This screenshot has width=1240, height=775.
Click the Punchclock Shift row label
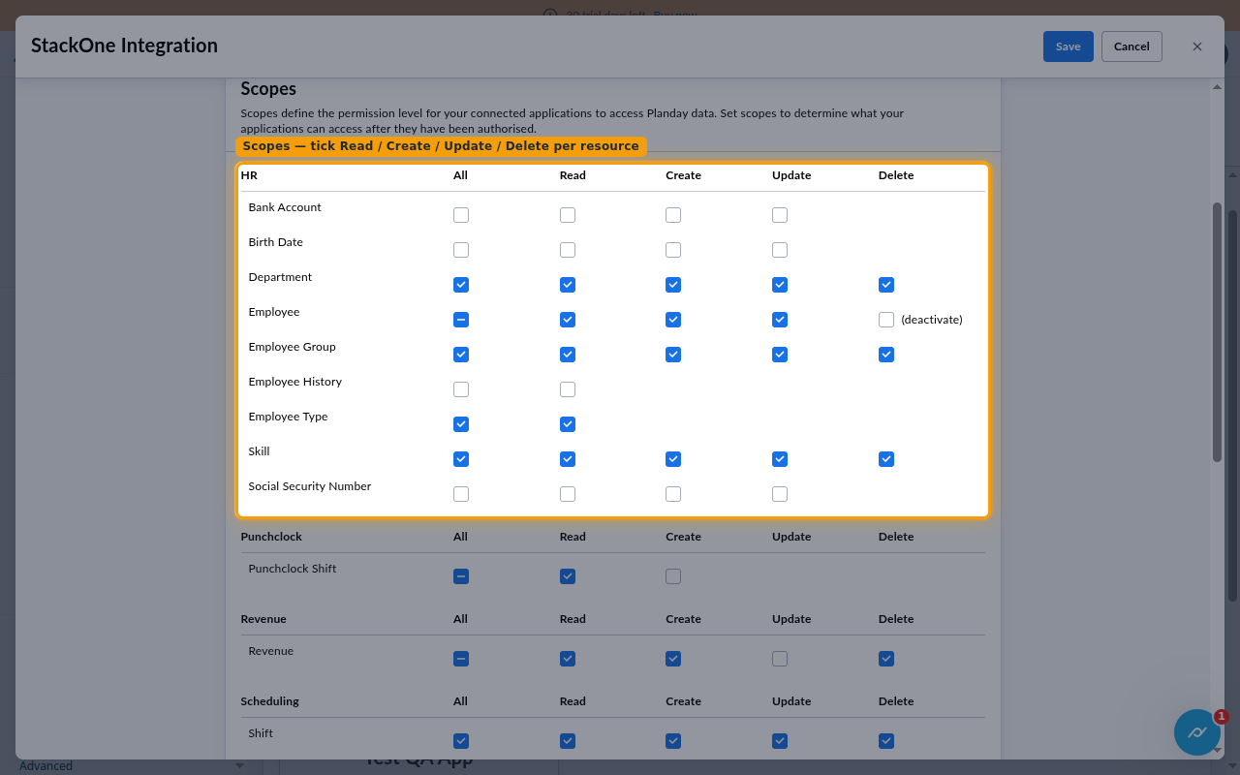point(293,569)
